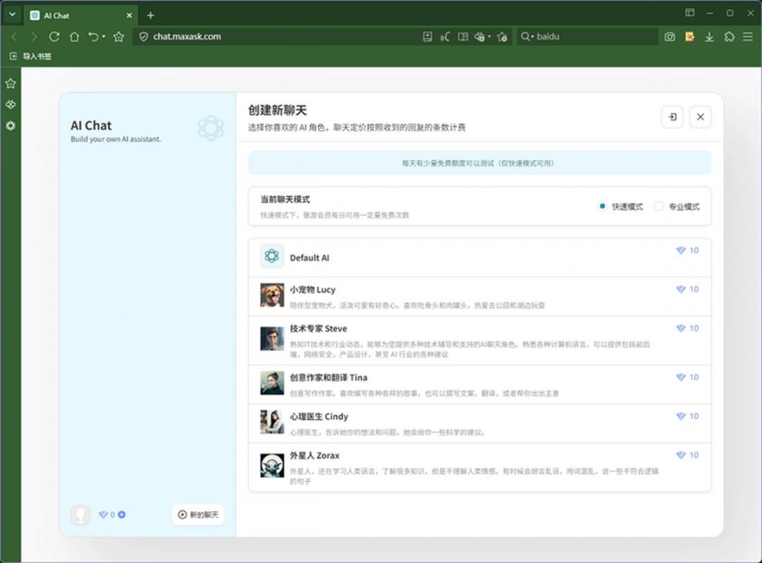This screenshot has width=762, height=563.
Task: Open downloads via the download arrow icon
Action: (709, 36)
